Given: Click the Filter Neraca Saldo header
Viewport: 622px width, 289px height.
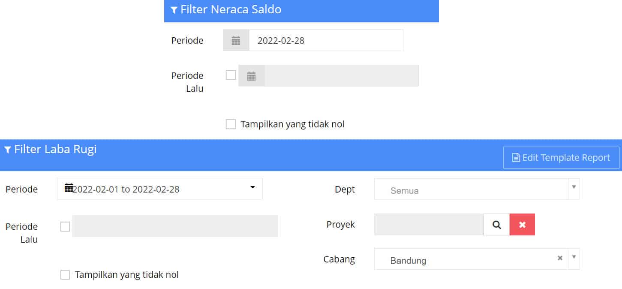Looking at the screenshot, I should coord(301,10).
